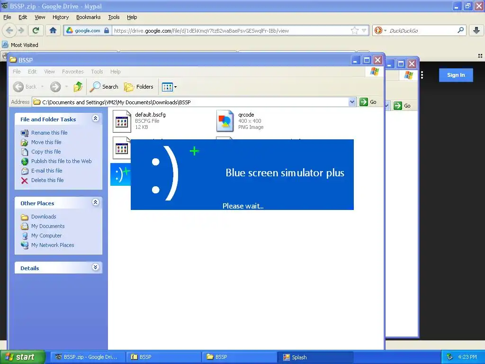
Task: Open Explorer Tools menu in BSSP window
Action: click(97, 72)
